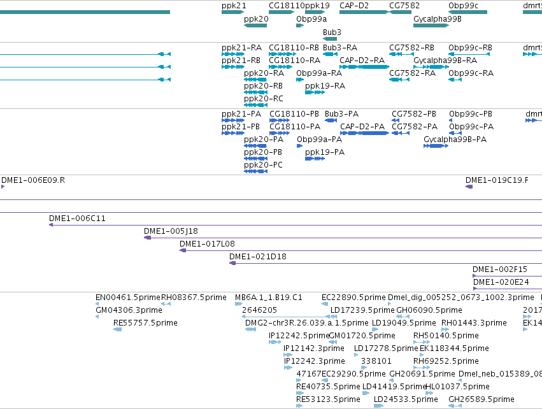542x409 pixels.
Task: Select the RH01443.3prime EST label
Action: [474, 323]
